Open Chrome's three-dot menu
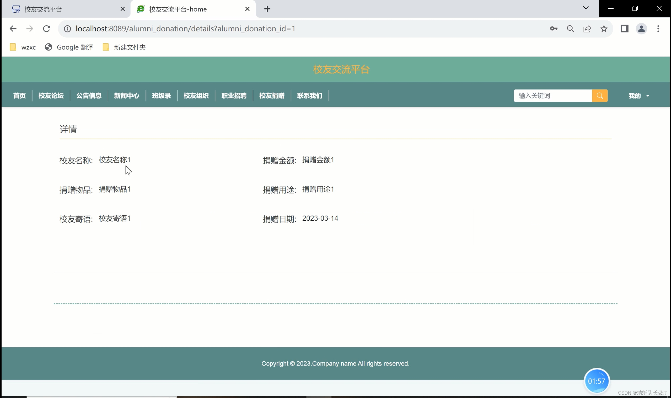This screenshot has width=671, height=398. coord(658,29)
